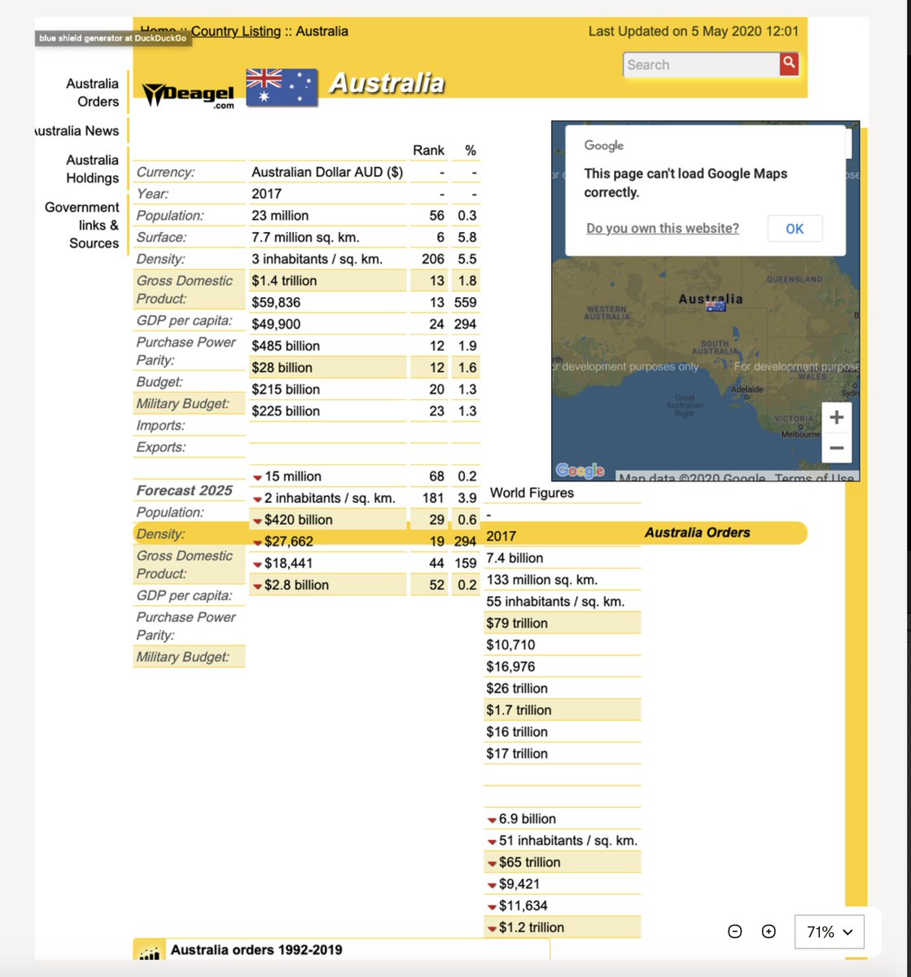The height and width of the screenshot is (977, 911).
Task: Click the '$1.4 trillion' GDP value
Action: click(x=284, y=281)
